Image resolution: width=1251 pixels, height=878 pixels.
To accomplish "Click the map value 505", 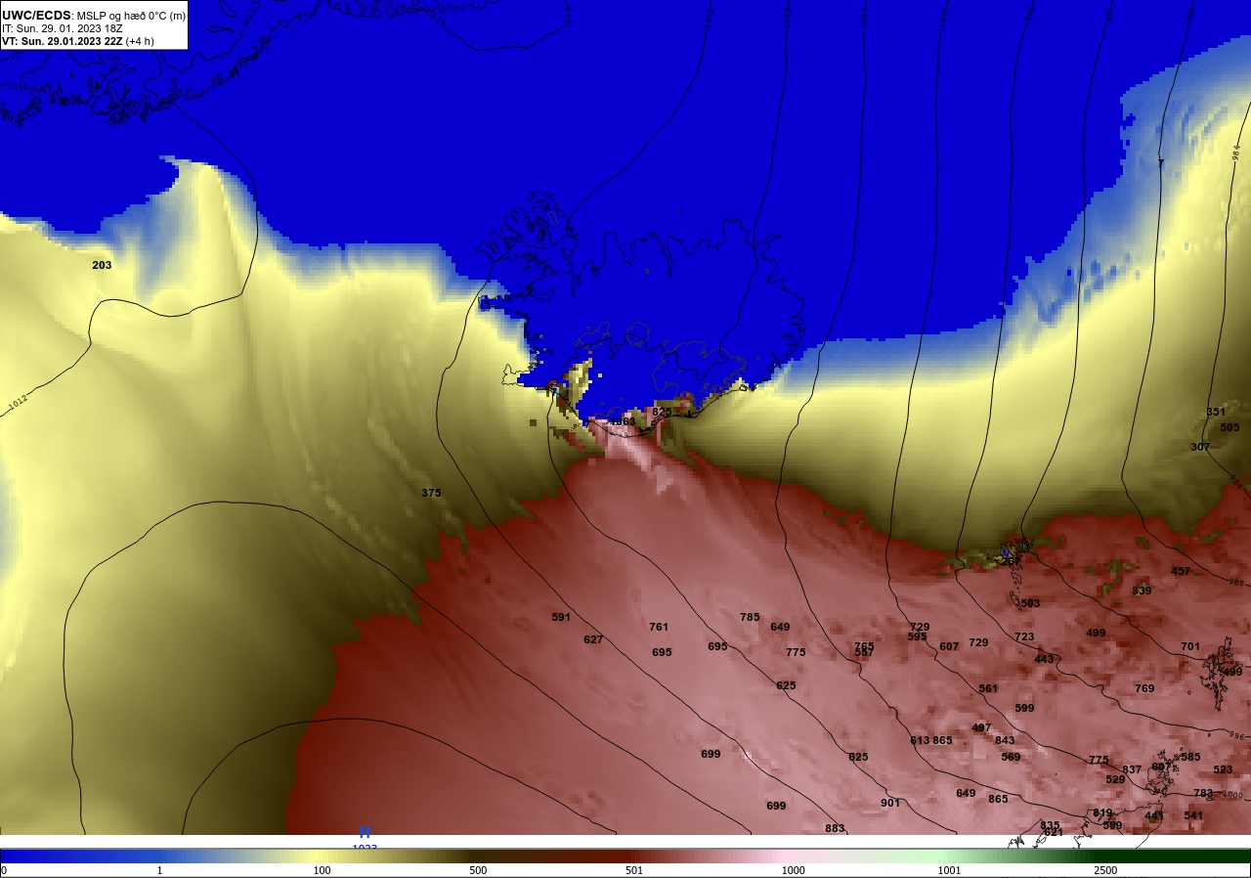I will pos(1229,427).
